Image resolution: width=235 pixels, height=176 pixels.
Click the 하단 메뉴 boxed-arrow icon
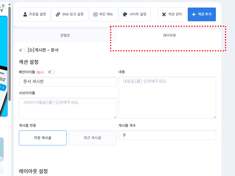95,14
